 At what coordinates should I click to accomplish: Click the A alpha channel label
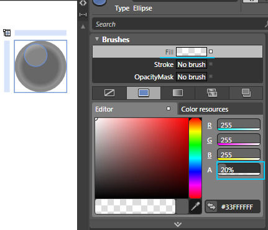(210, 170)
